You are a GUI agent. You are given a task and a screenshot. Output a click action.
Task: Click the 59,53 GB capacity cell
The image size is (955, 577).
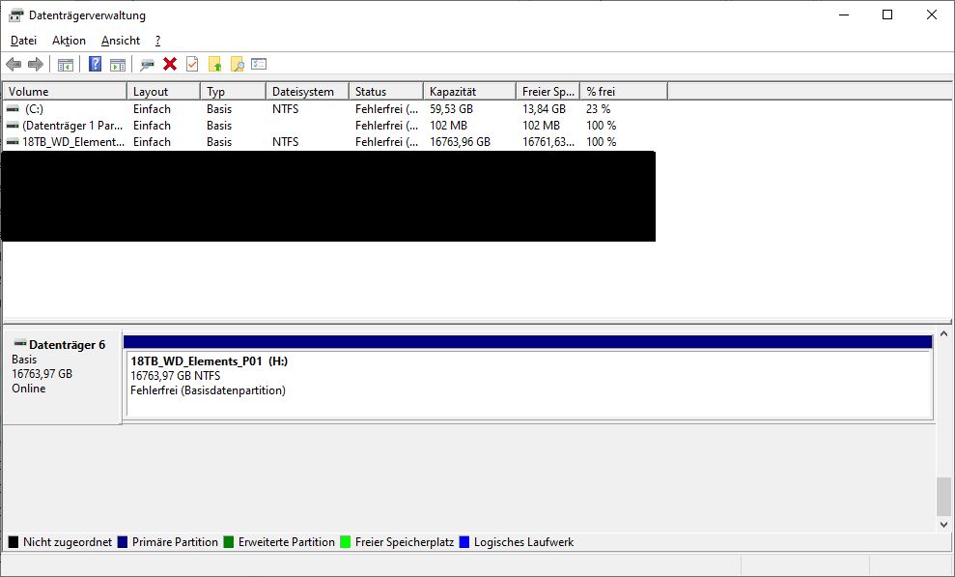coord(451,109)
